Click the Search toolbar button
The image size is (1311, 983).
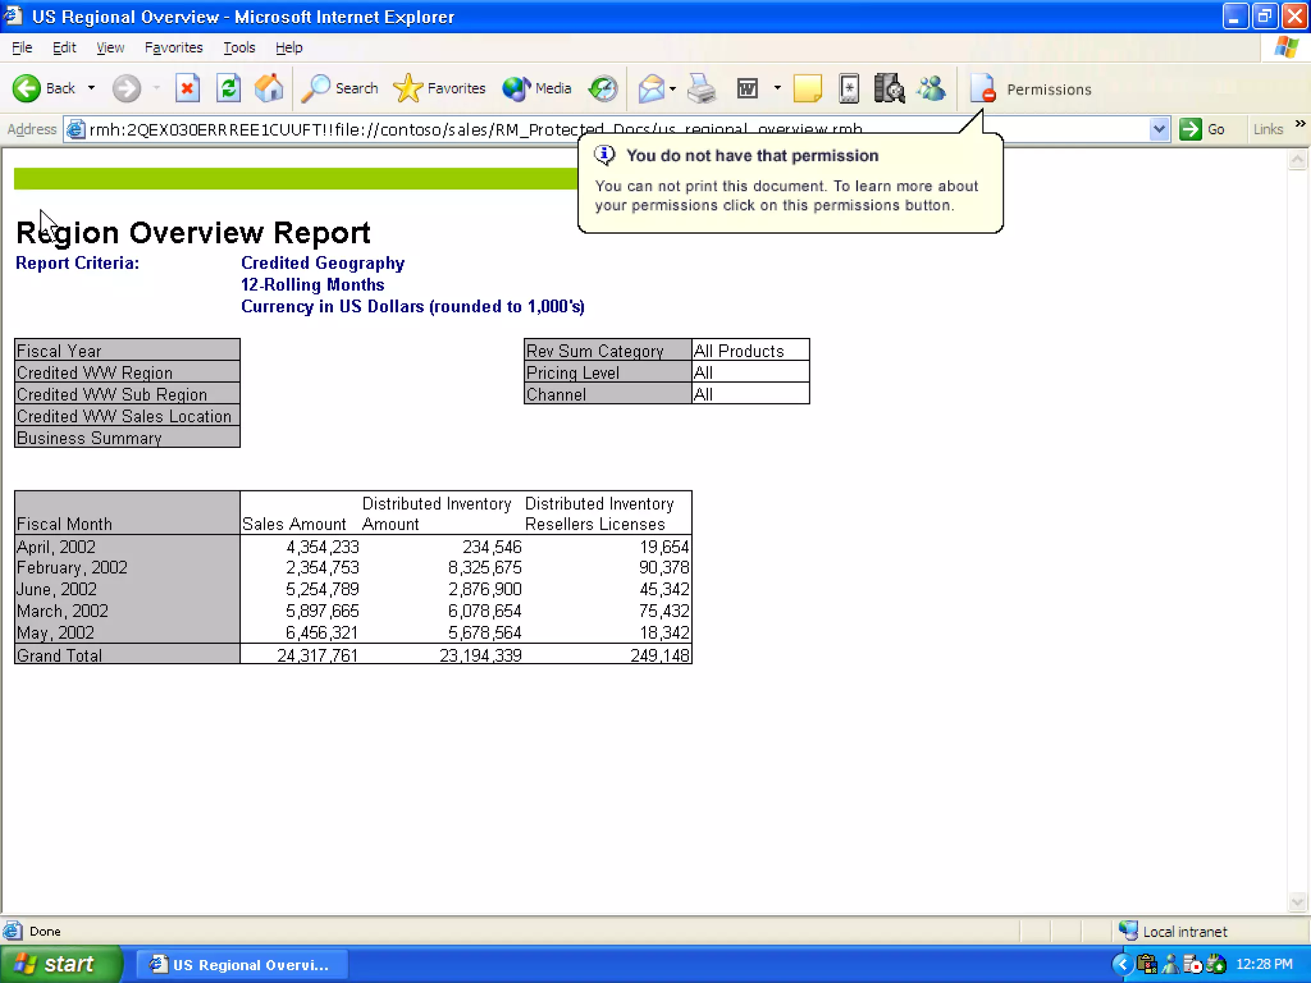point(341,88)
